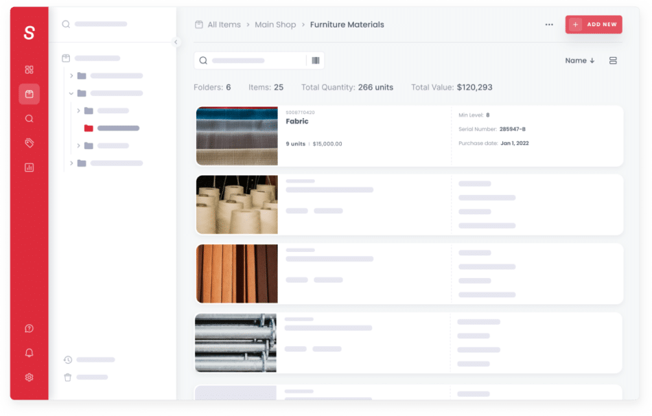Select the red highlighted folder in tree
Image resolution: width=652 pixels, height=416 pixels.
click(x=89, y=128)
